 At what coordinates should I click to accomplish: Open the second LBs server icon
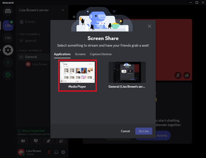tap(8, 38)
